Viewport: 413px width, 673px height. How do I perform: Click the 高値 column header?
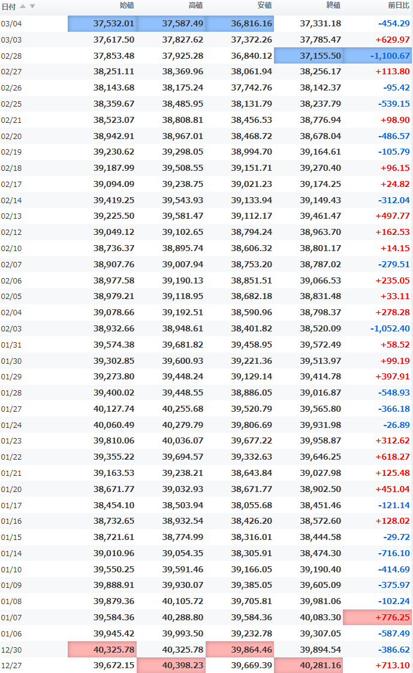(196, 5)
